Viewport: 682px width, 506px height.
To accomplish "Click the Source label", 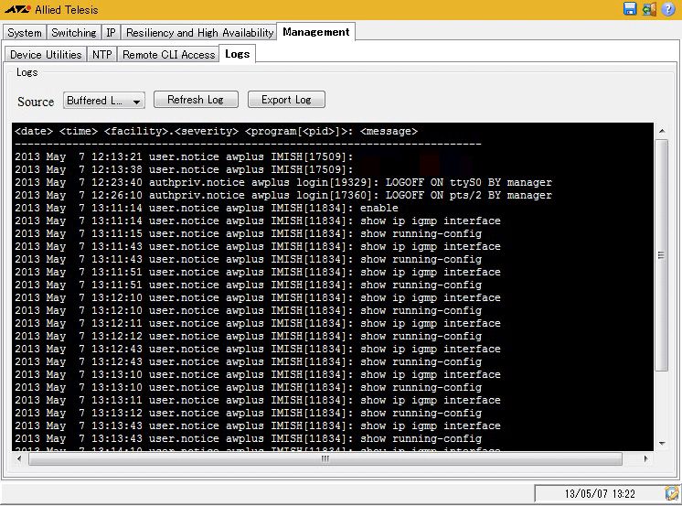I will tap(36, 102).
